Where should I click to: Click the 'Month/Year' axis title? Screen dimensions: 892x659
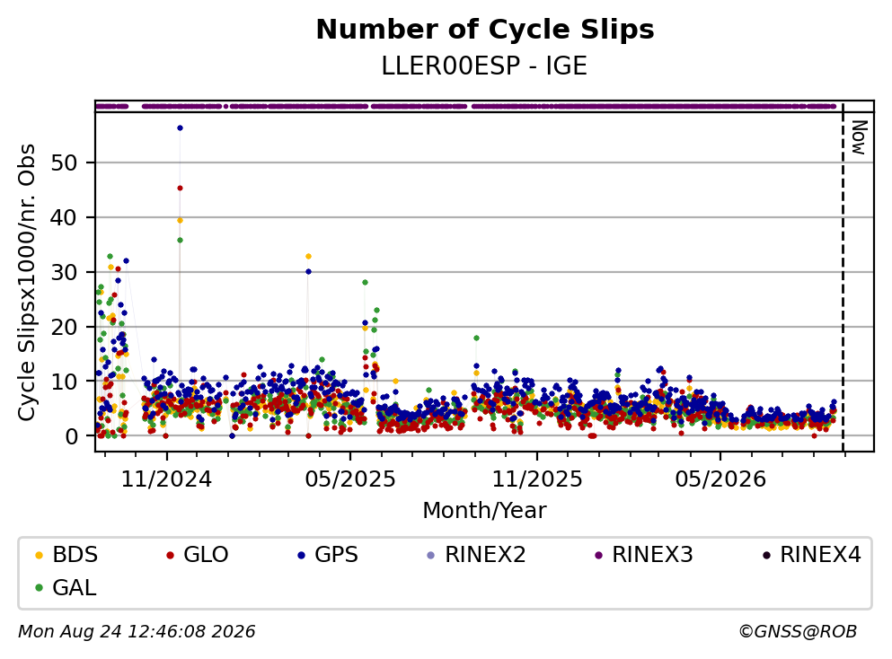(x=484, y=511)
